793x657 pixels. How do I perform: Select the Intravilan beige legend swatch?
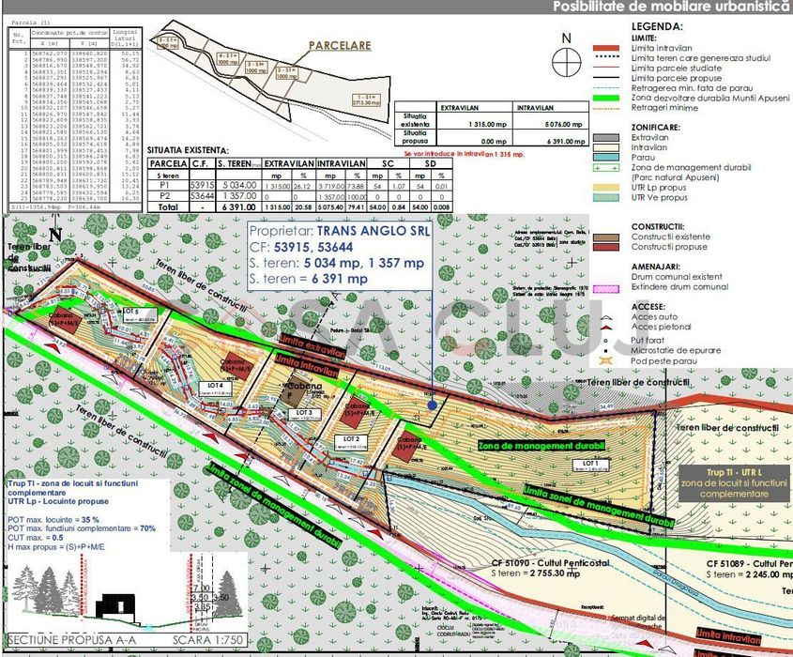click(x=606, y=147)
